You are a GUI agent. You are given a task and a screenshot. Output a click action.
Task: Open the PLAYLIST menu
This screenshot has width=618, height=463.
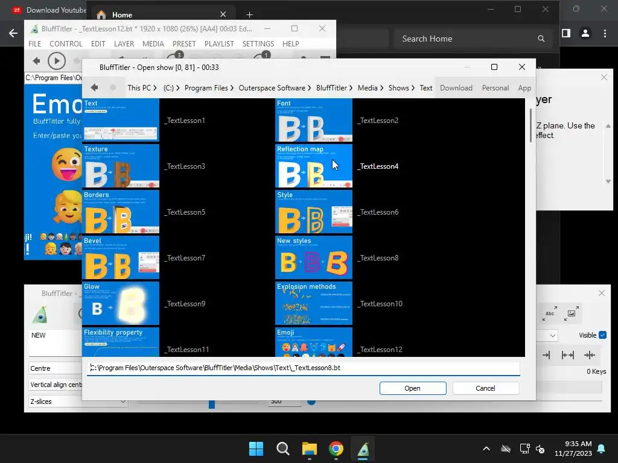point(219,43)
